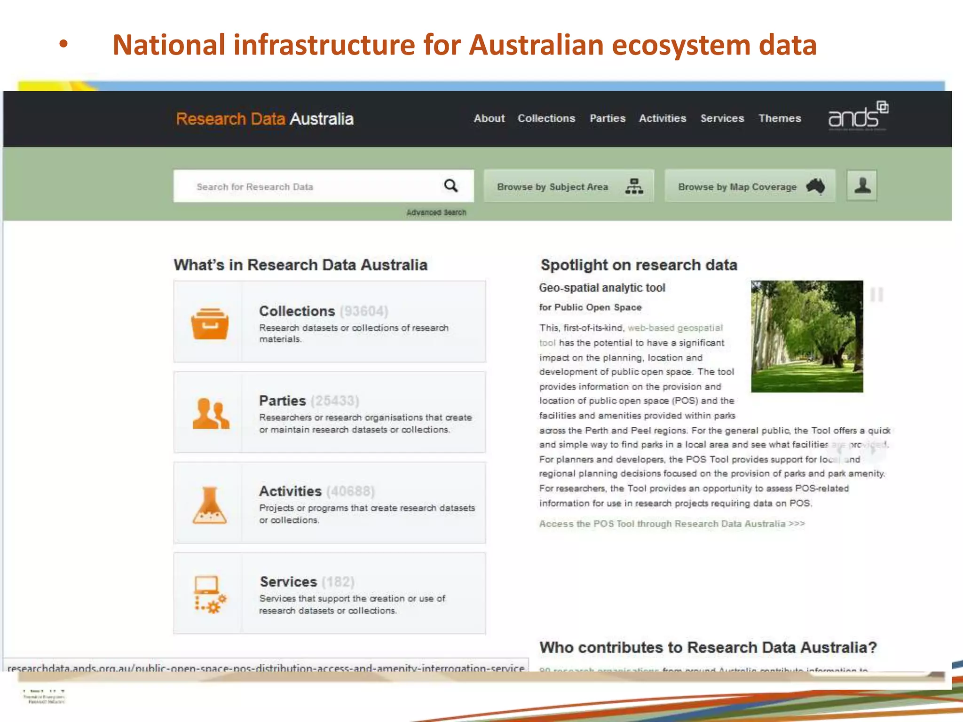Open Activities in the top navigation

tap(663, 118)
